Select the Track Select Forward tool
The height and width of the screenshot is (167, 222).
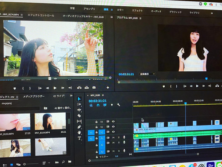coord(79,104)
